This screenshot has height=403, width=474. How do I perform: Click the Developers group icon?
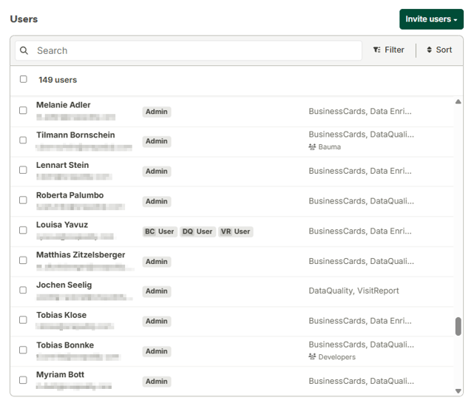[x=312, y=356]
